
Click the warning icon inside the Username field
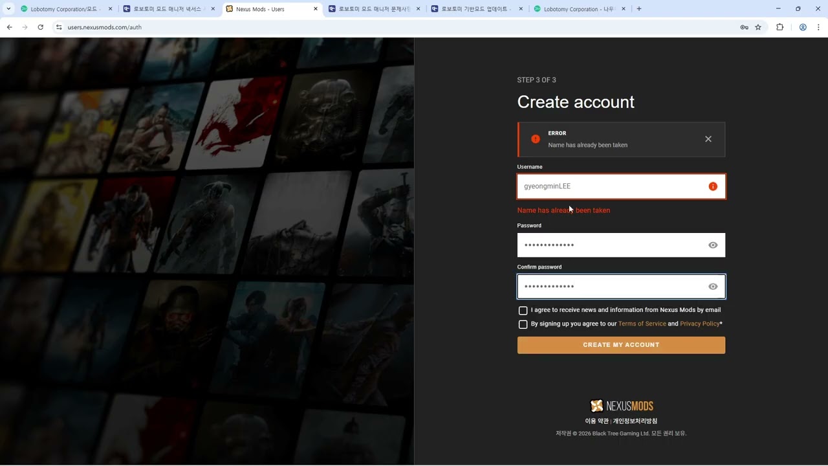tap(713, 186)
